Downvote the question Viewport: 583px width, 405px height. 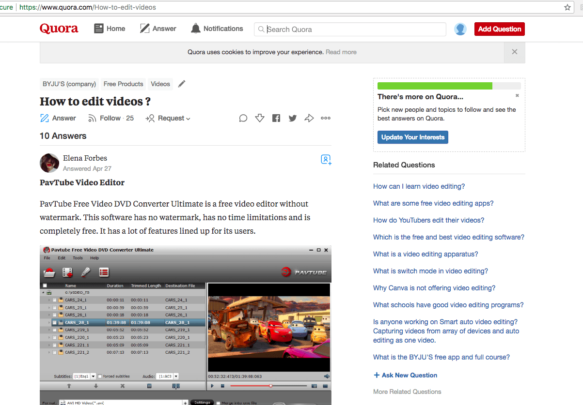(x=260, y=118)
